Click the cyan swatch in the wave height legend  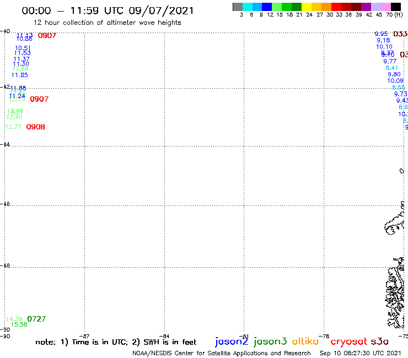pos(248,7)
